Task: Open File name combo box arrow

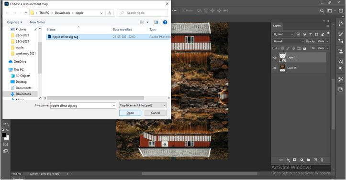Action: coord(113,106)
